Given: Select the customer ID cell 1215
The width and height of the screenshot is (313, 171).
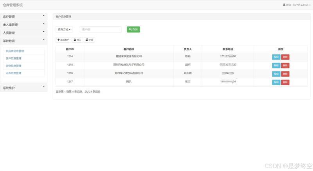Looking at the screenshot, I should [70, 65].
